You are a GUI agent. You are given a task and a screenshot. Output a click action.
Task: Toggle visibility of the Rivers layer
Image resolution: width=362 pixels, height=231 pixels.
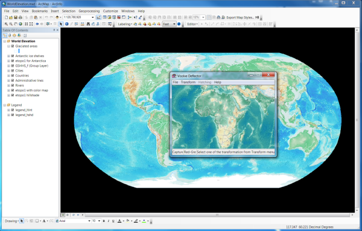pos(13,85)
